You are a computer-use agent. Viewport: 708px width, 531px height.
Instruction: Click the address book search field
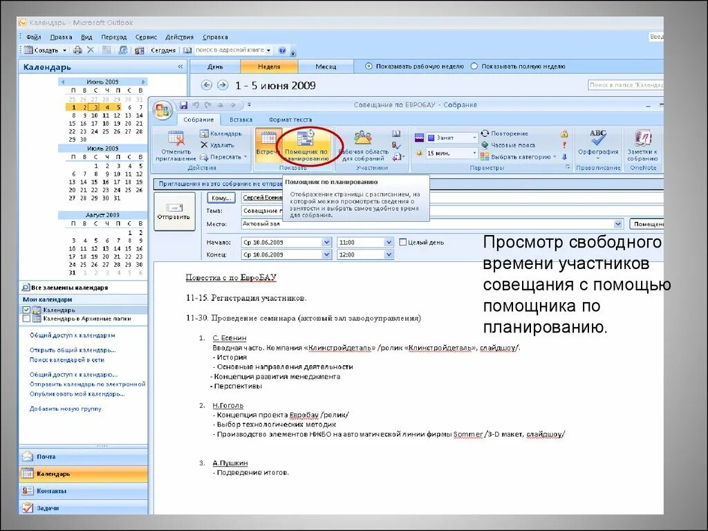coord(234,50)
